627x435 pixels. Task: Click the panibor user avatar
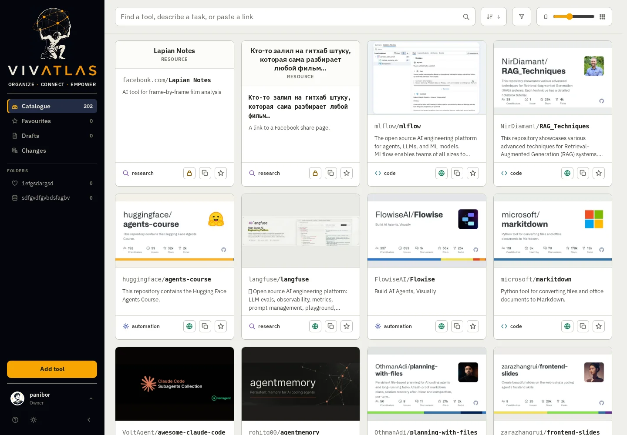17,398
